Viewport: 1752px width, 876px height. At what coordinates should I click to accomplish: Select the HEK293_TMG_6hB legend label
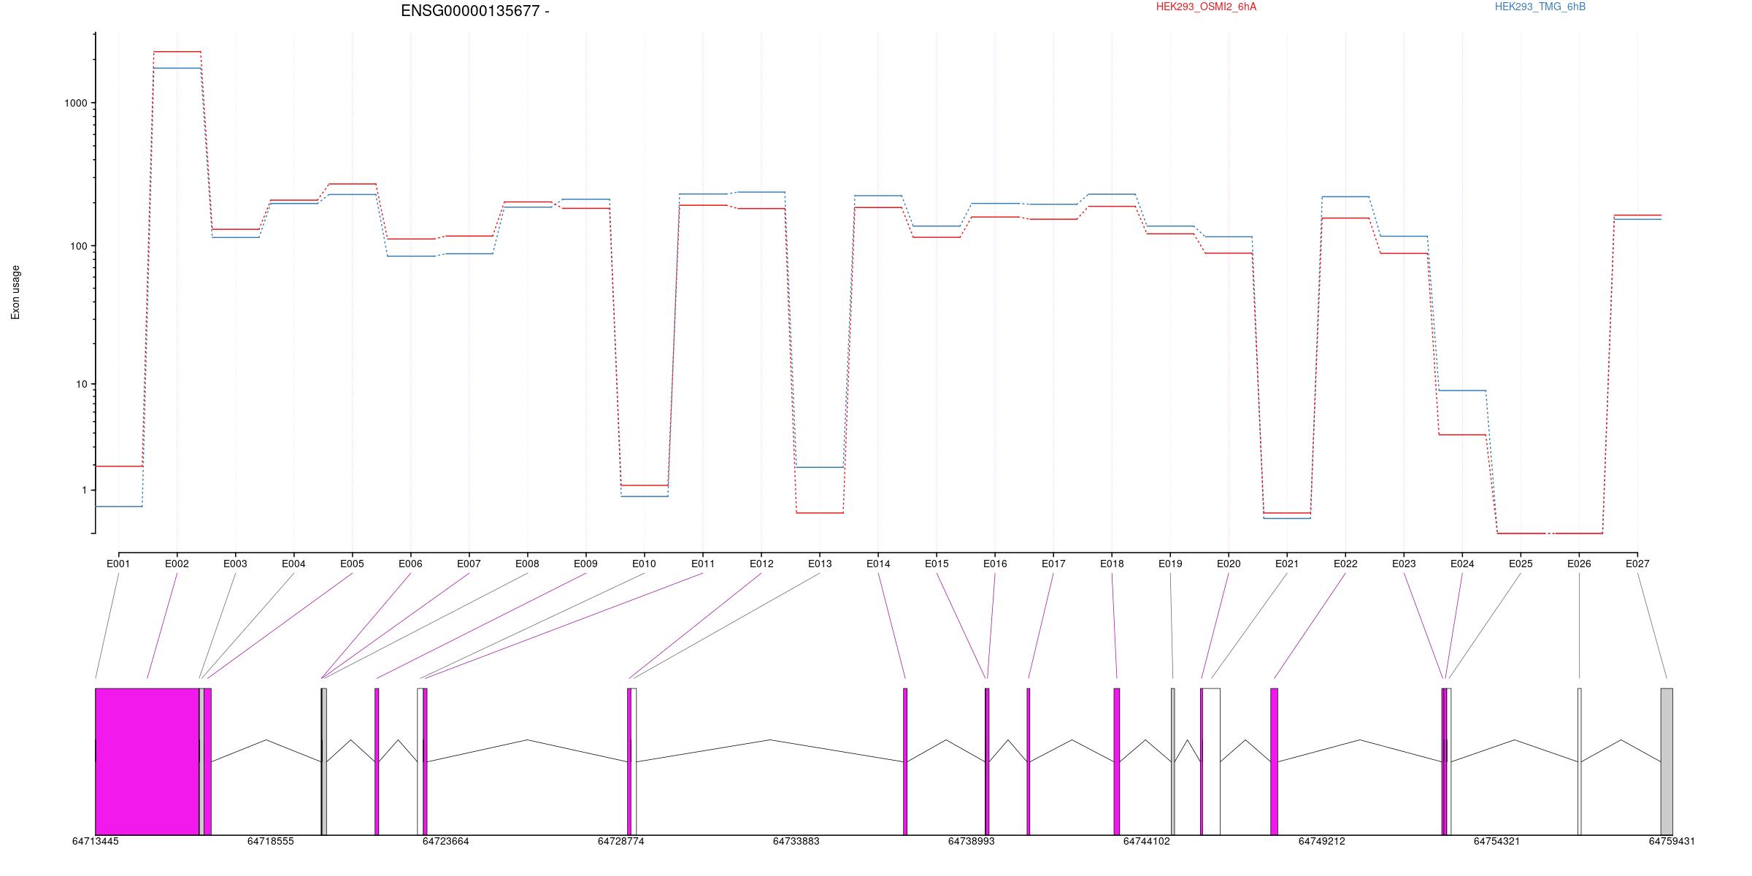[x=1540, y=7]
